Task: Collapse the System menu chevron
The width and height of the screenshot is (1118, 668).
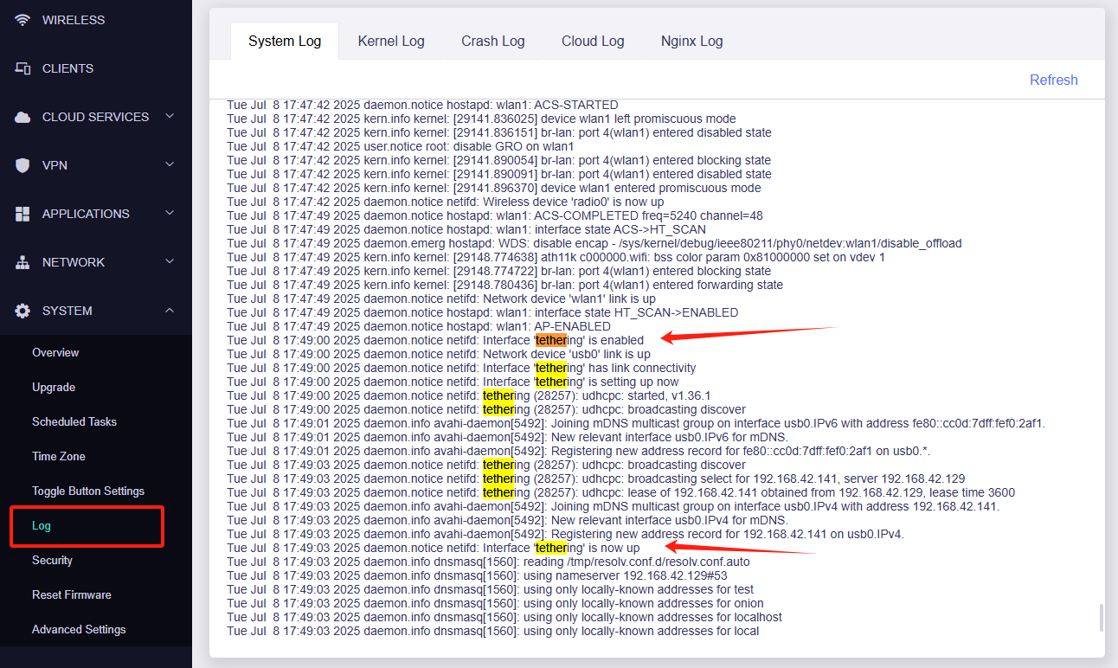Action: pyautogui.click(x=170, y=311)
